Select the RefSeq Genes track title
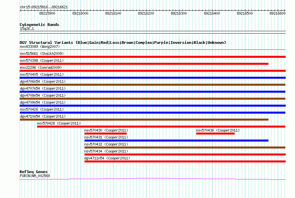295x198 pixels. click(33, 172)
